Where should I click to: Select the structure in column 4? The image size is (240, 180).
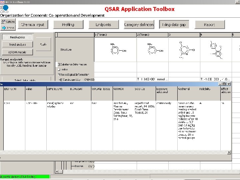[x=216, y=50]
